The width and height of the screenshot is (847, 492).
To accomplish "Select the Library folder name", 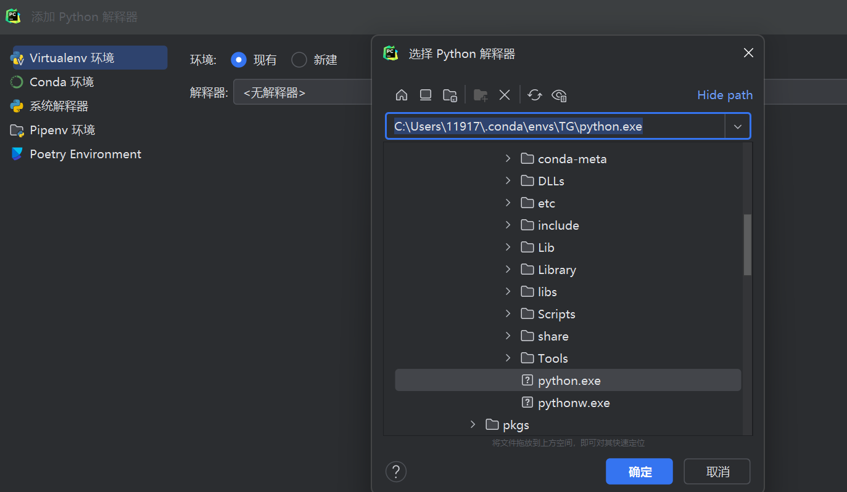I will point(557,270).
